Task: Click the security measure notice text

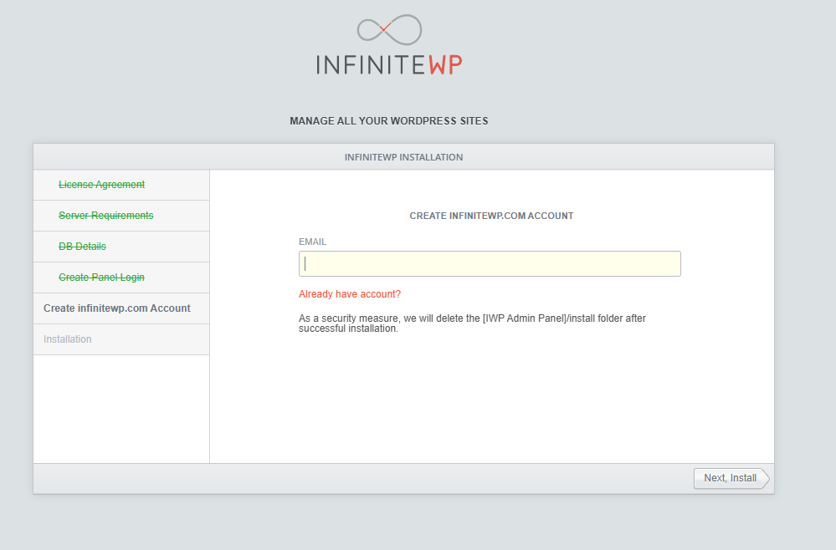Action: point(472,323)
